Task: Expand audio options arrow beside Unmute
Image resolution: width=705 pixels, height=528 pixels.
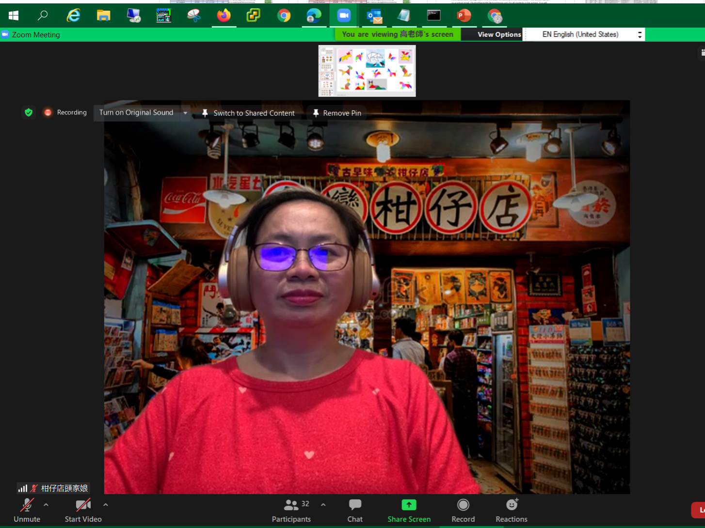Action: pos(46,505)
